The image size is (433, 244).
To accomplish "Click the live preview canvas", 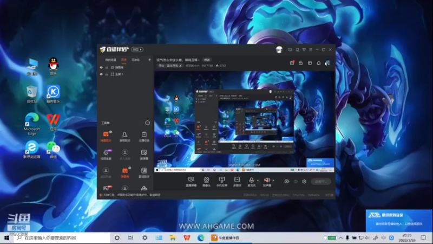I will [x=245, y=122].
